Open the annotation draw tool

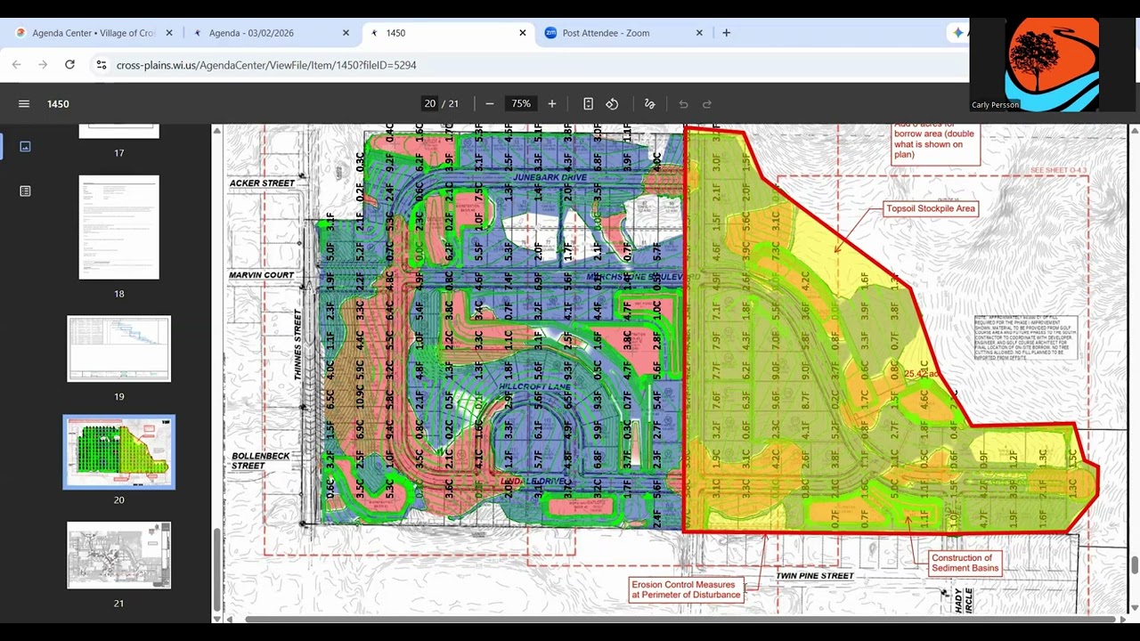650,104
